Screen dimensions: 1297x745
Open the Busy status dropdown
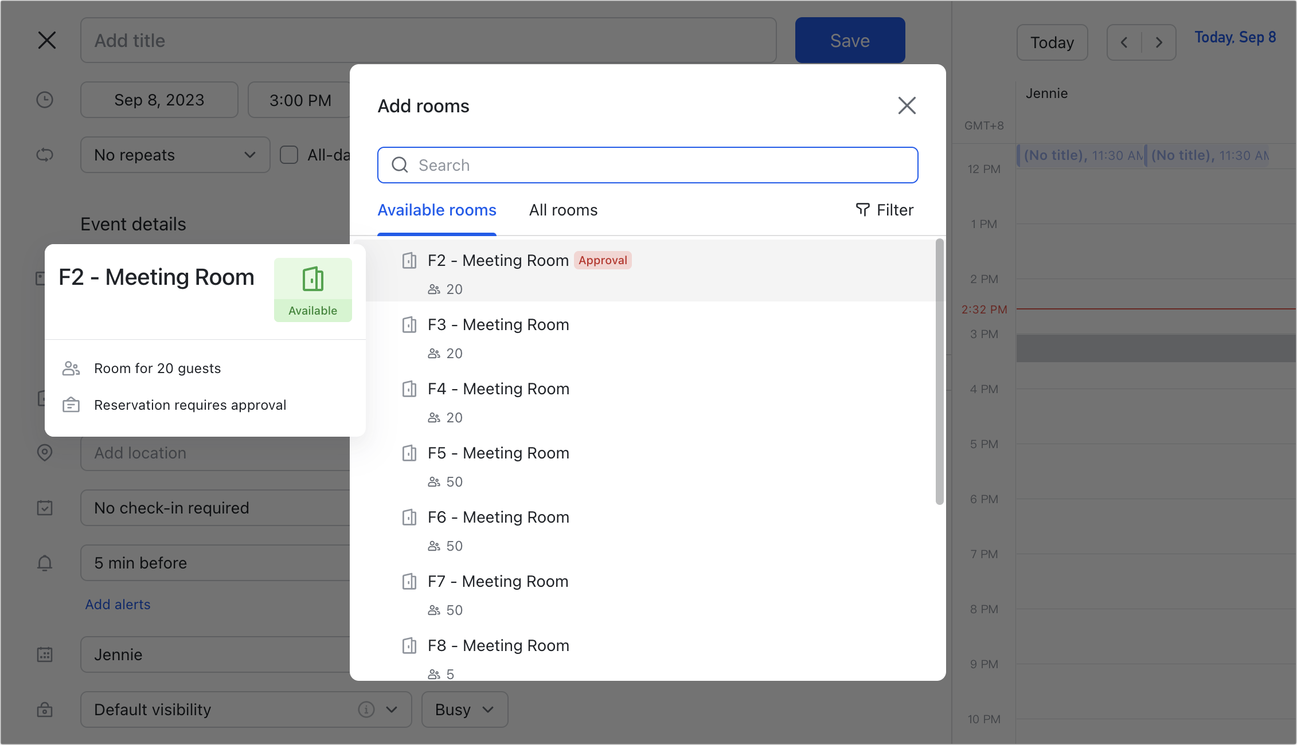[x=464, y=709]
